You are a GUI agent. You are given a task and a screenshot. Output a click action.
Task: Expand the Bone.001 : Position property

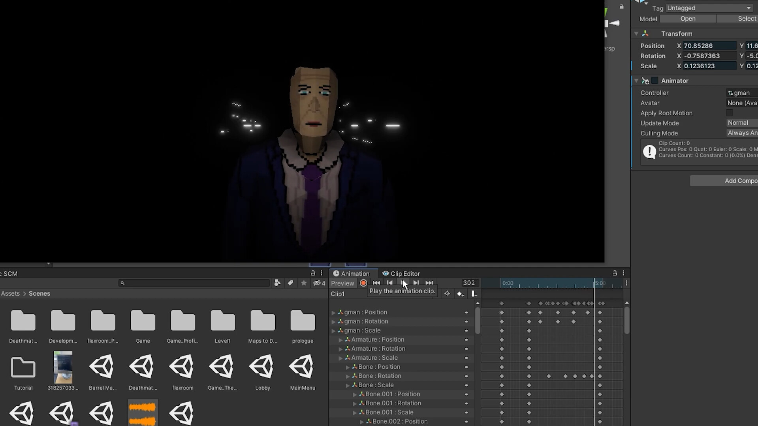(354, 394)
